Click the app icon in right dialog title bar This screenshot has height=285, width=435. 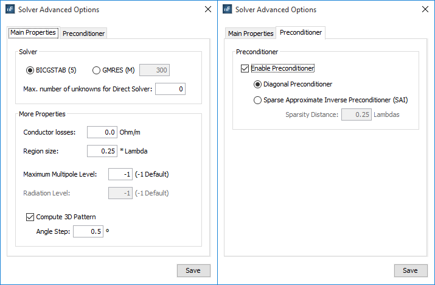pos(227,9)
